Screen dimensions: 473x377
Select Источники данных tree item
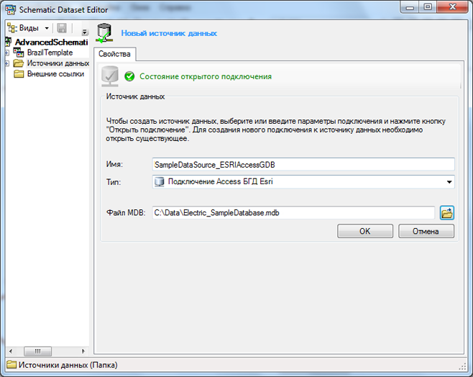click(x=58, y=63)
